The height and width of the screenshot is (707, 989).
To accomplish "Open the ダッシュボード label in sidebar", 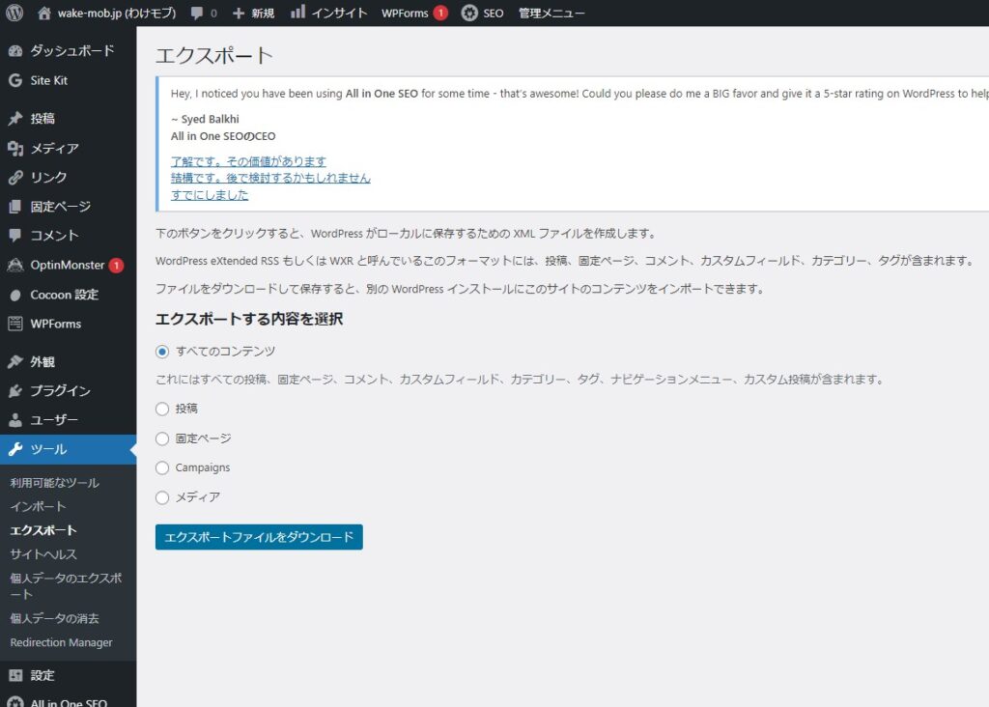I will (x=72, y=51).
